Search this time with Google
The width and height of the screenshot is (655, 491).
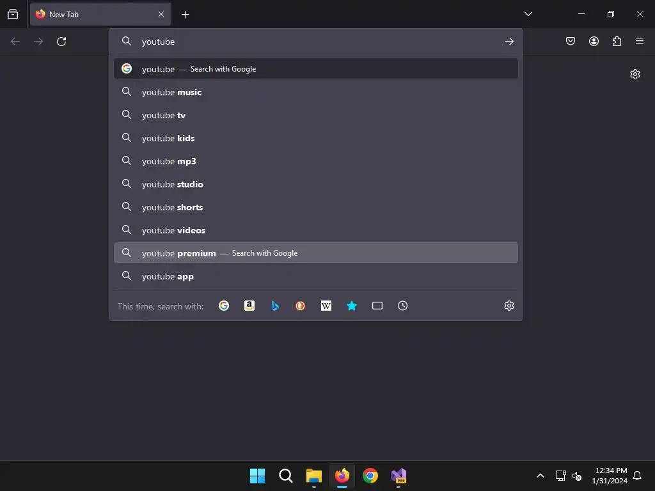pos(224,306)
